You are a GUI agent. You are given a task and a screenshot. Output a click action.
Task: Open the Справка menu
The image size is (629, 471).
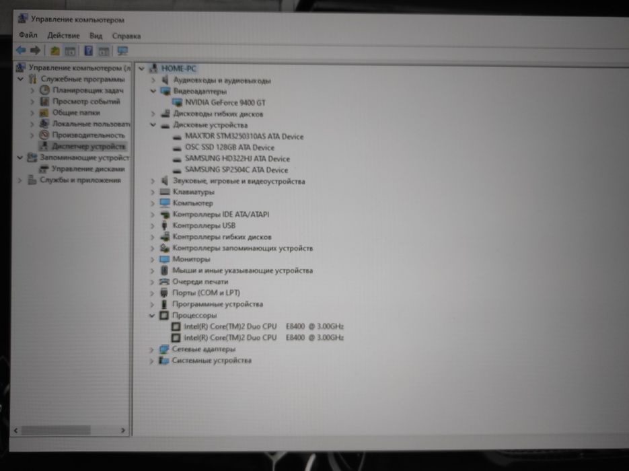point(126,36)
